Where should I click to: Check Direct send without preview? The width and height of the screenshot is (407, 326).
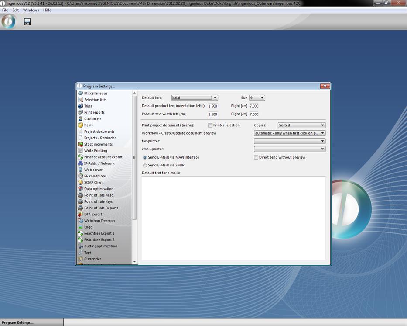click(256, 157)
